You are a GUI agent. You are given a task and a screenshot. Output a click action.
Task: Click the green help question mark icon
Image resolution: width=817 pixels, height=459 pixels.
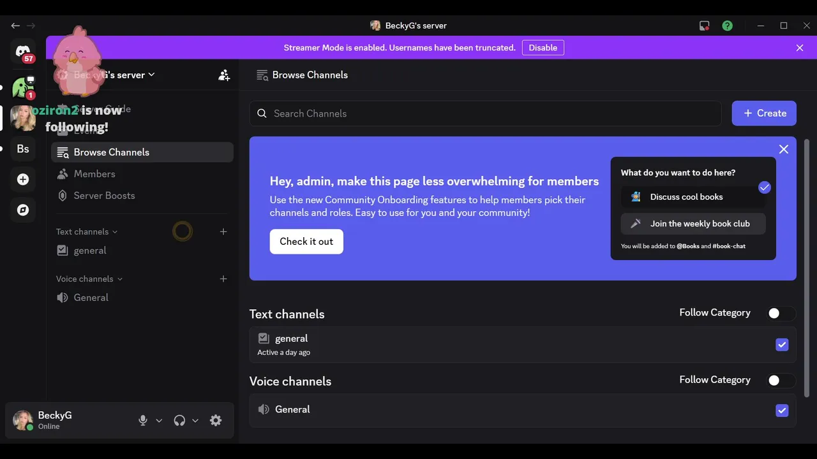click(x=727, y=25)
